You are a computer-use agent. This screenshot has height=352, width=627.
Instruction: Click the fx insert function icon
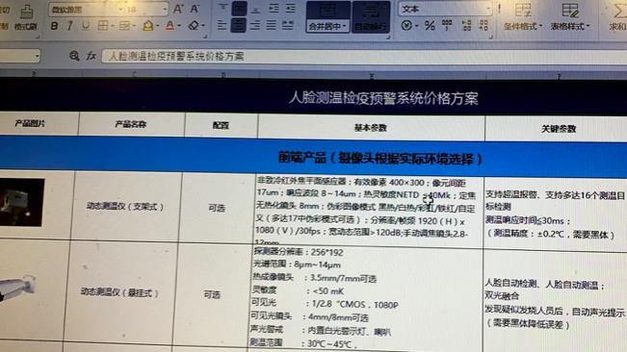pyautogui.click(x=91, y=56)
